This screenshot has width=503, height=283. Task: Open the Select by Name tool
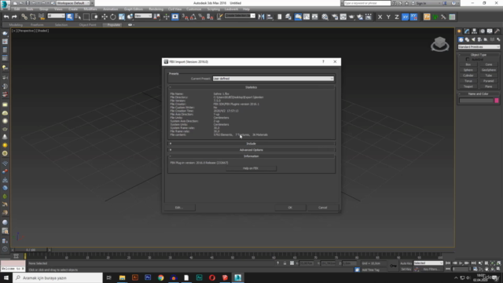[78, 17]
